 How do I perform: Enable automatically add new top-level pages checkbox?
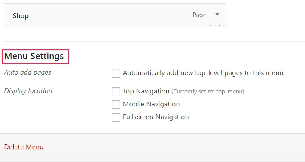pos(116,73)
